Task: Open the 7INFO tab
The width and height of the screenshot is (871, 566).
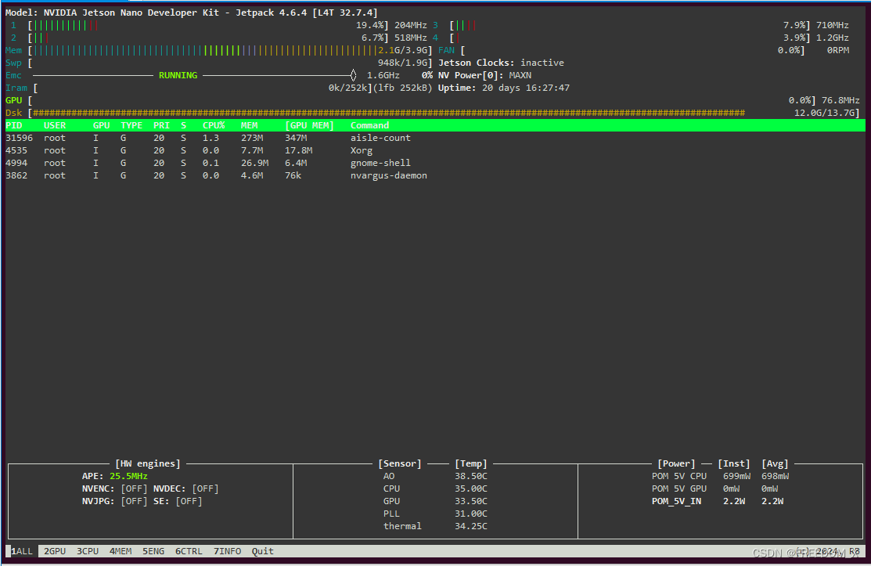Action: pyautogui.click(x=227, y=551)
